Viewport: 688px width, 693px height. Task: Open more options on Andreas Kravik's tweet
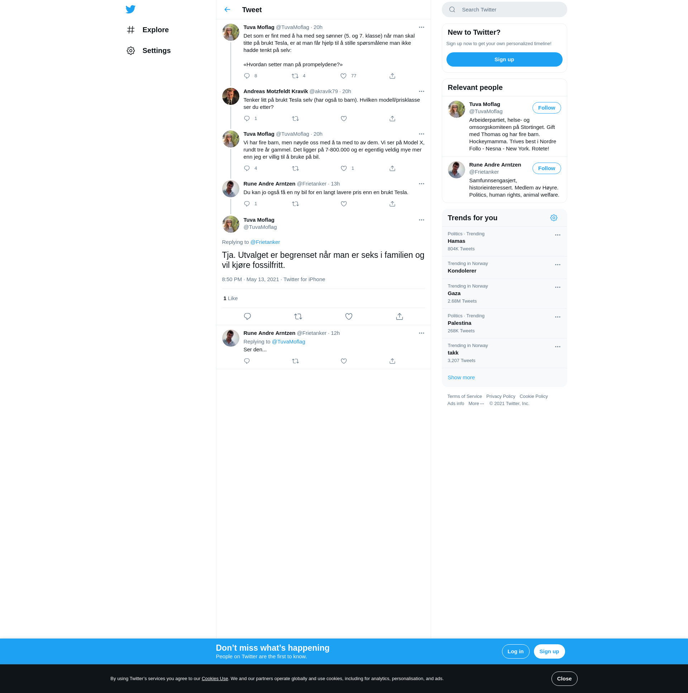421,91
